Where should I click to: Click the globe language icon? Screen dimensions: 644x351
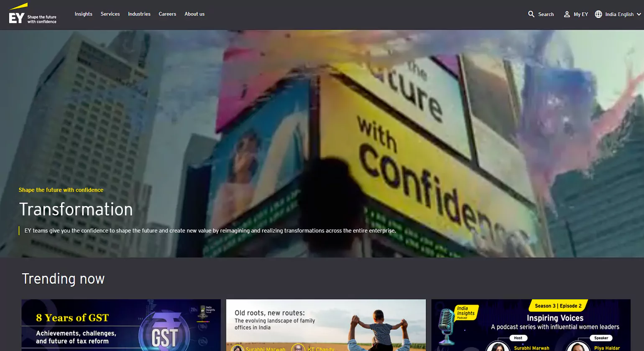(598, 14)
